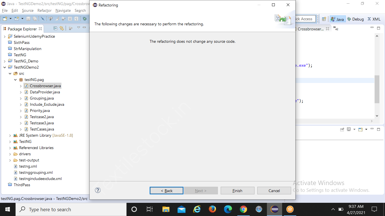This screenshot has width=385, height=216.
Task: Click the Windows Start button
Action: click(7, 209)
